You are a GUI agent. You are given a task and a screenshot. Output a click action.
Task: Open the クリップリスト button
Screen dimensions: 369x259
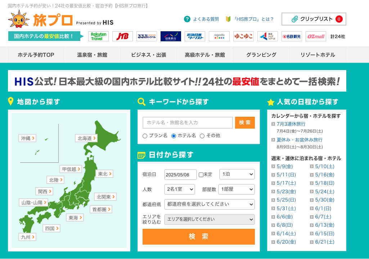click(314, 19)
